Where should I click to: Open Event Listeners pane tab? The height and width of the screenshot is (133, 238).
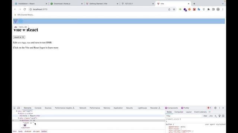200,112
